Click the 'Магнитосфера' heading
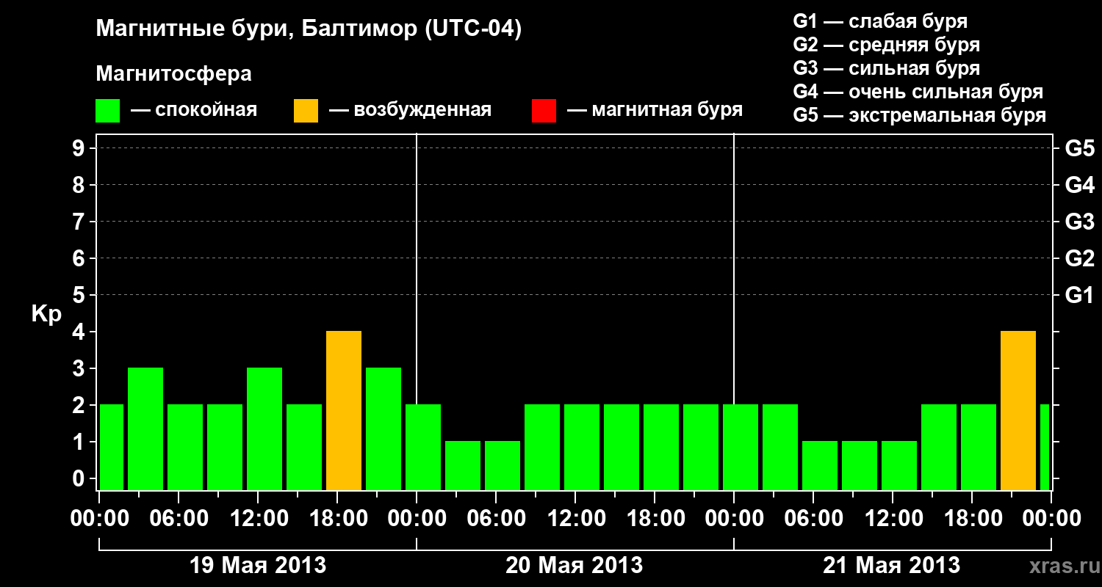This screenshot has height=587, width=1102. coord(174,74)
